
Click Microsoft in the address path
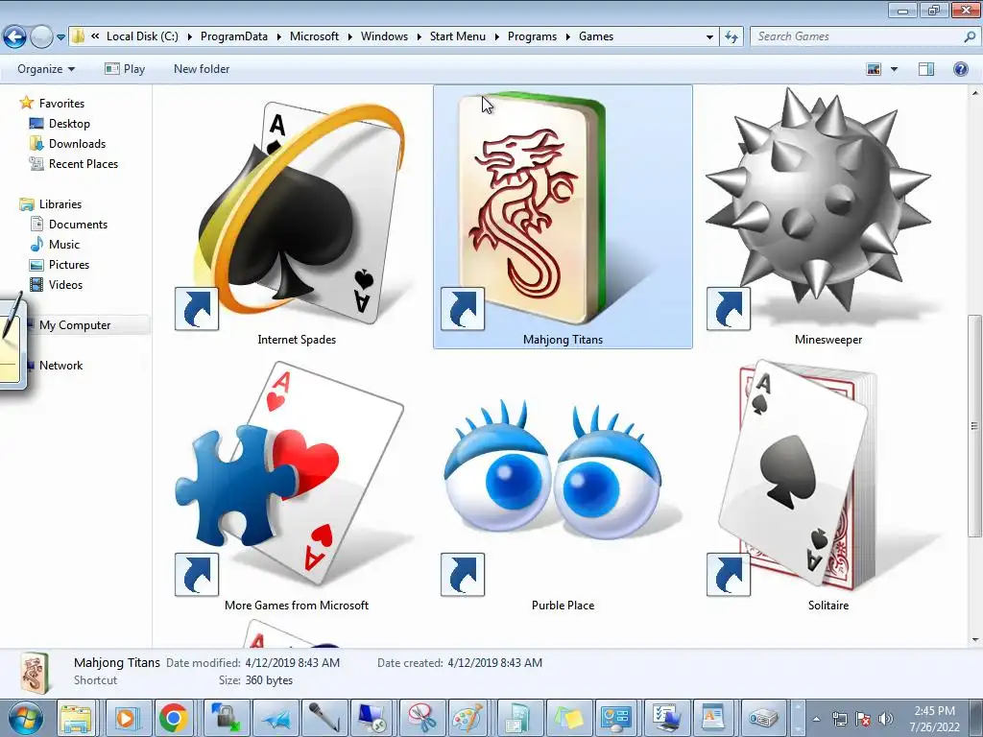314,36
